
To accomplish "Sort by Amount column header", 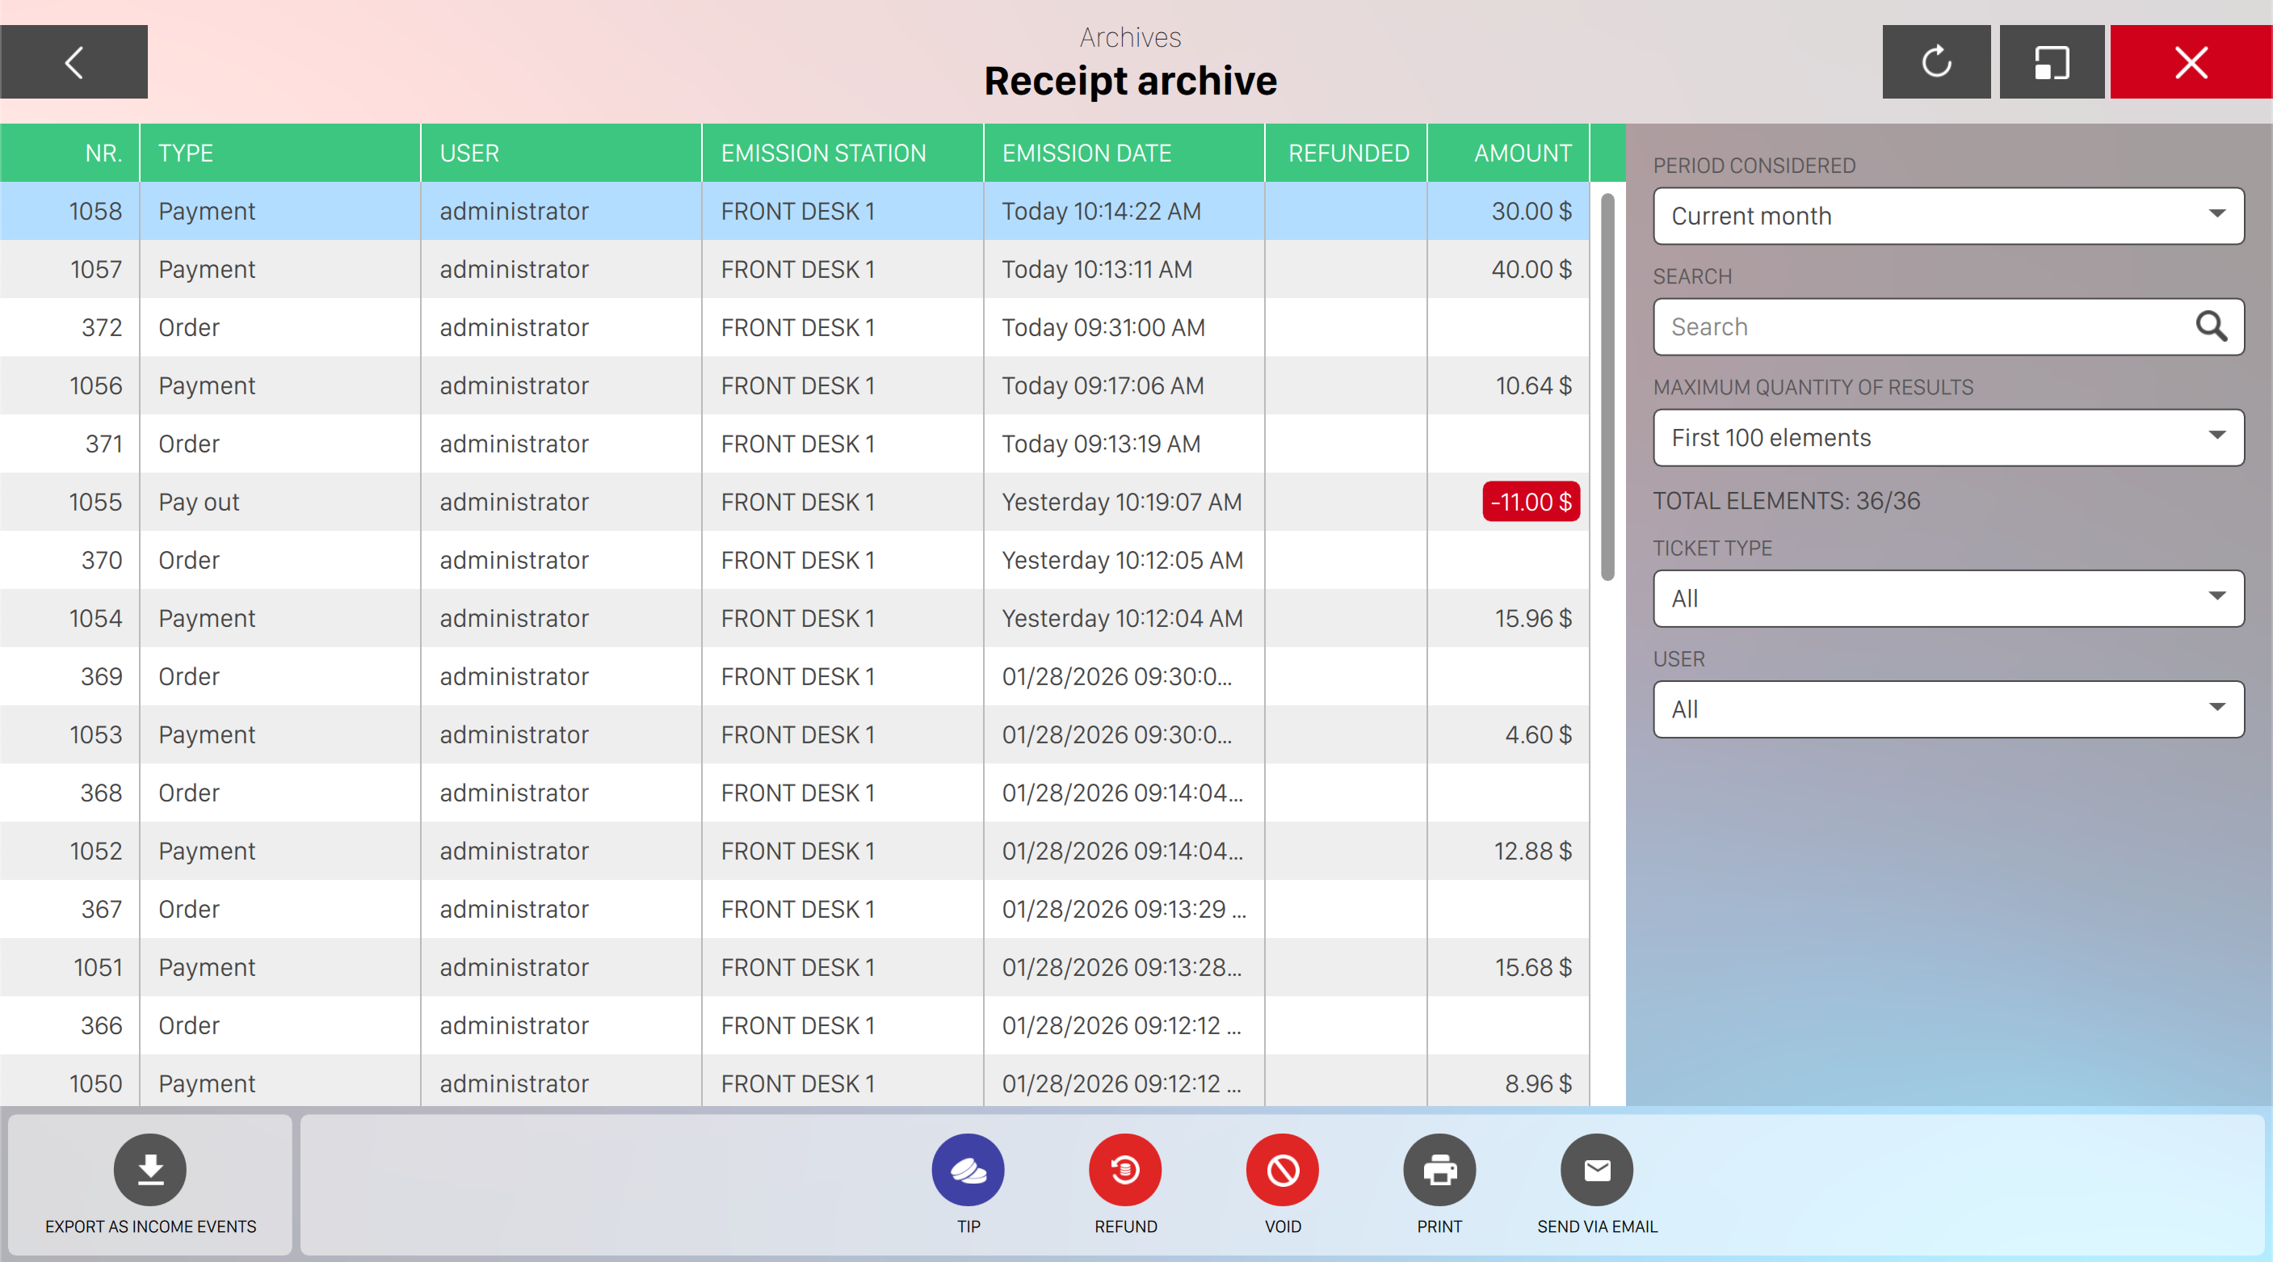I will (x=1521, y=154).
